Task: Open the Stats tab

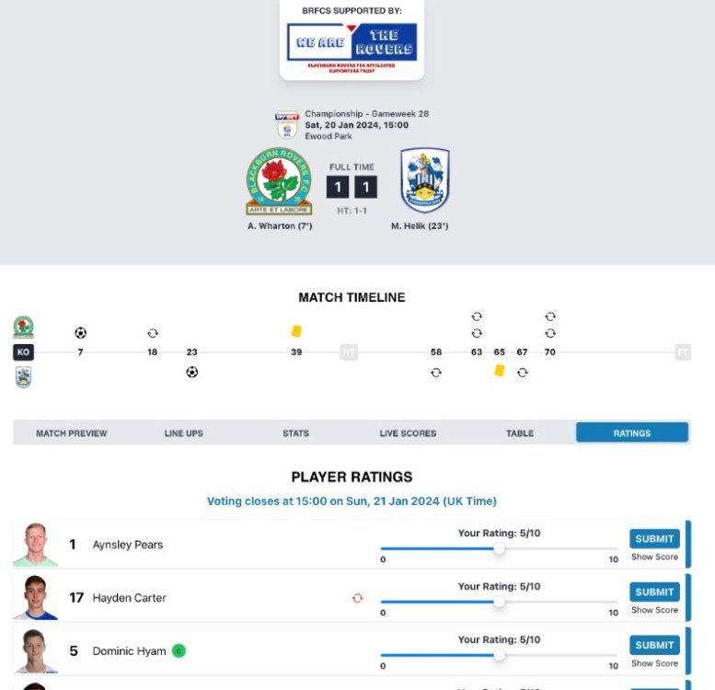Action: click(295, 433)
